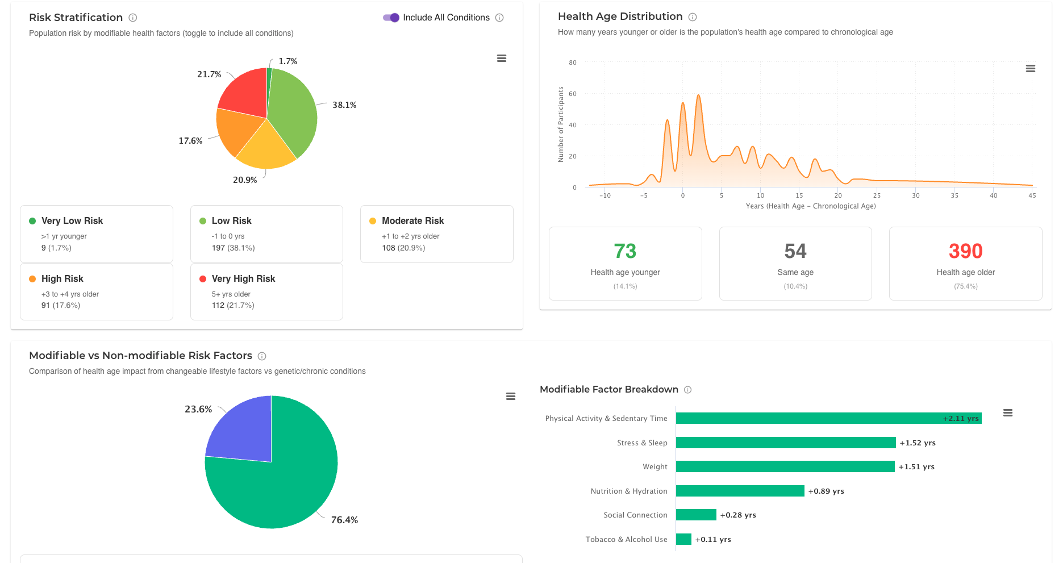Click the info icon next to Modifiable vs Non-modifiable Risk Factors

click(262, 356)
